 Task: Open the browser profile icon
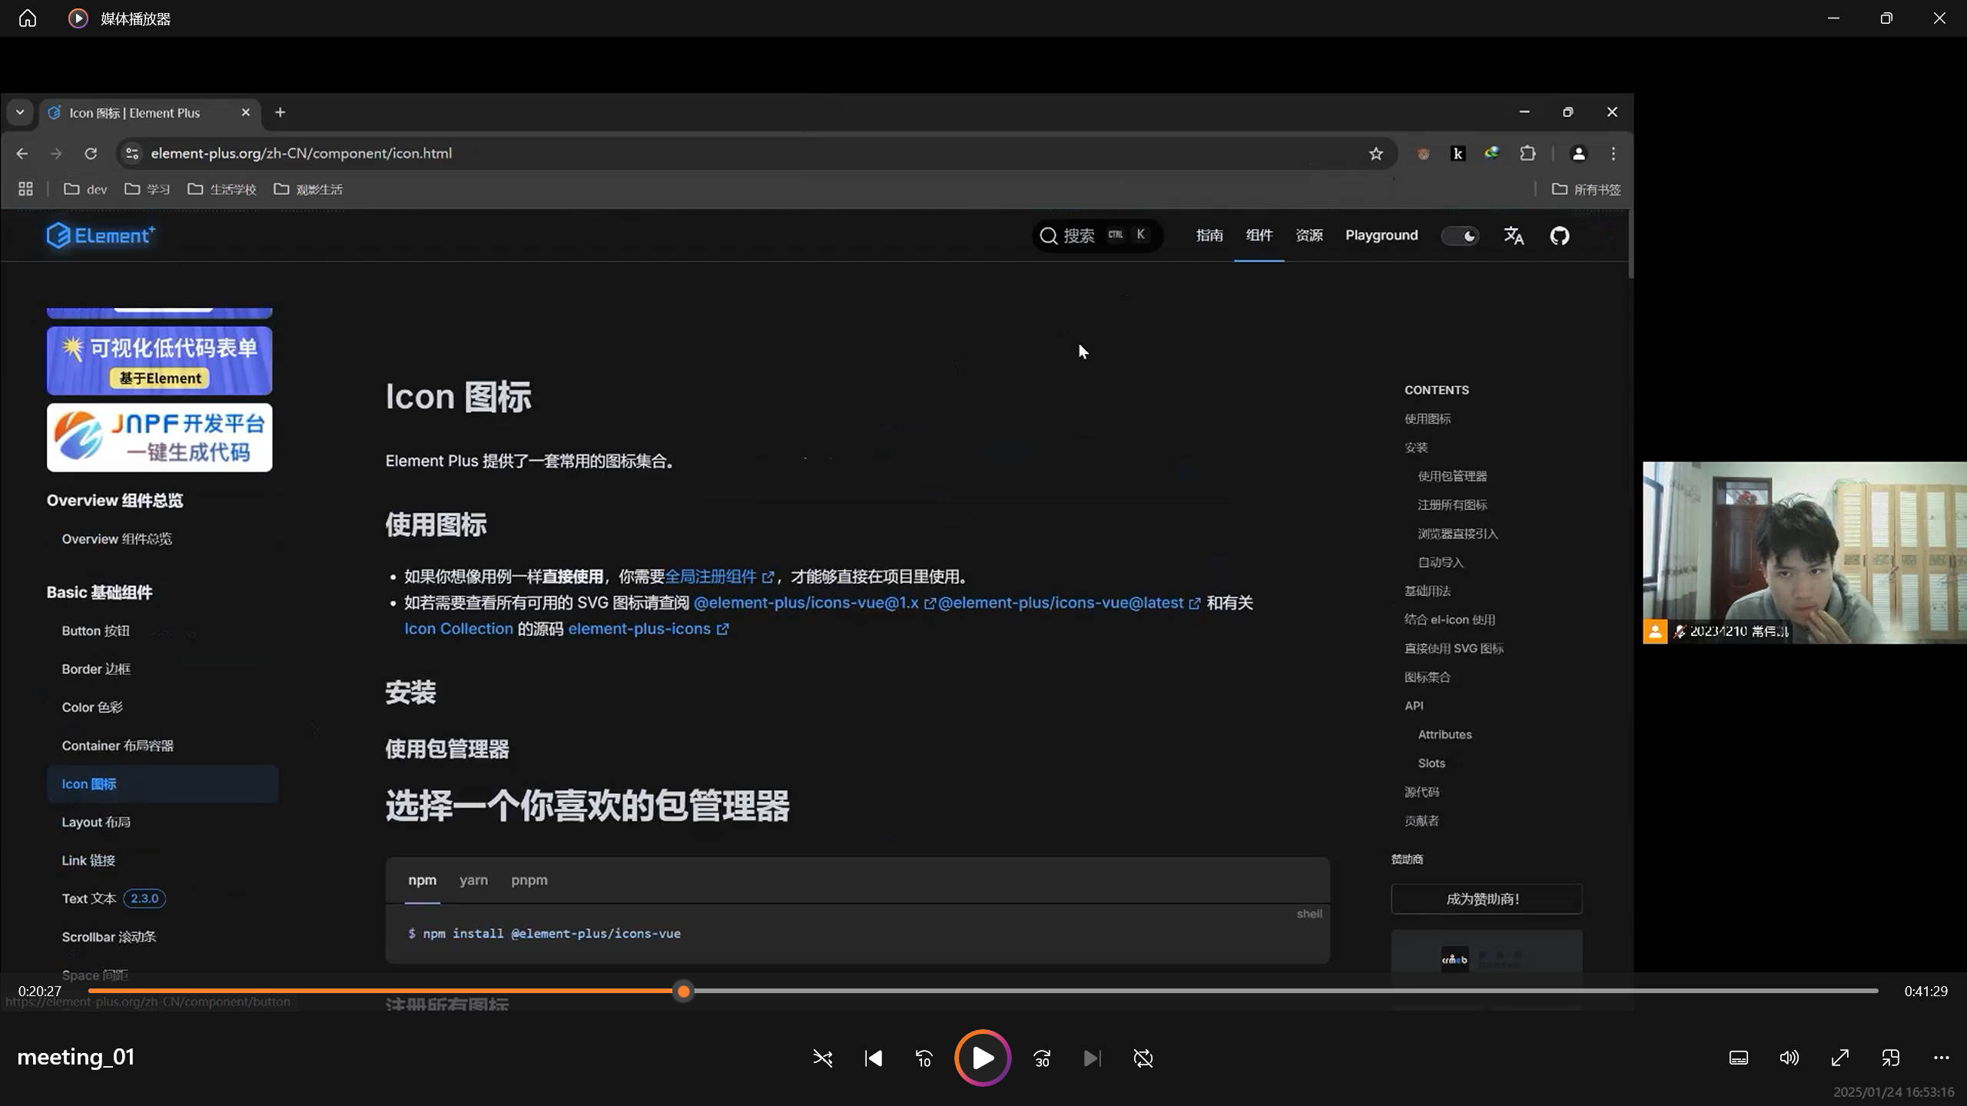[x=1578, y=154]
